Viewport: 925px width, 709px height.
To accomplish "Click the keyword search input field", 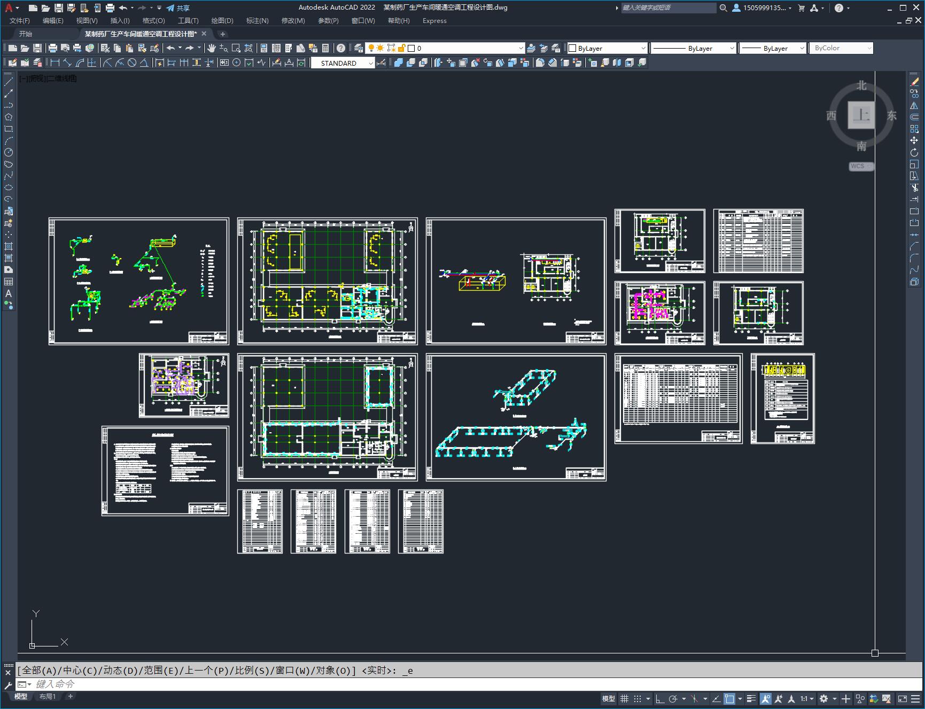I will coord(669,8).
